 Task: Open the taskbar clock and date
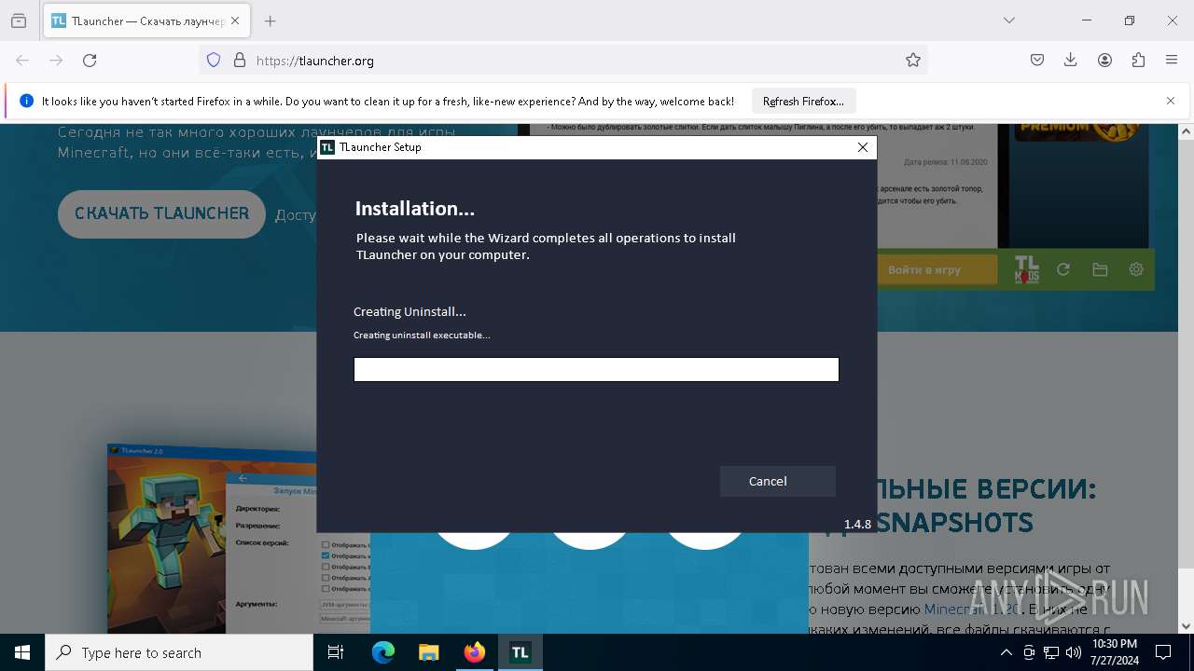point(1115,652)
